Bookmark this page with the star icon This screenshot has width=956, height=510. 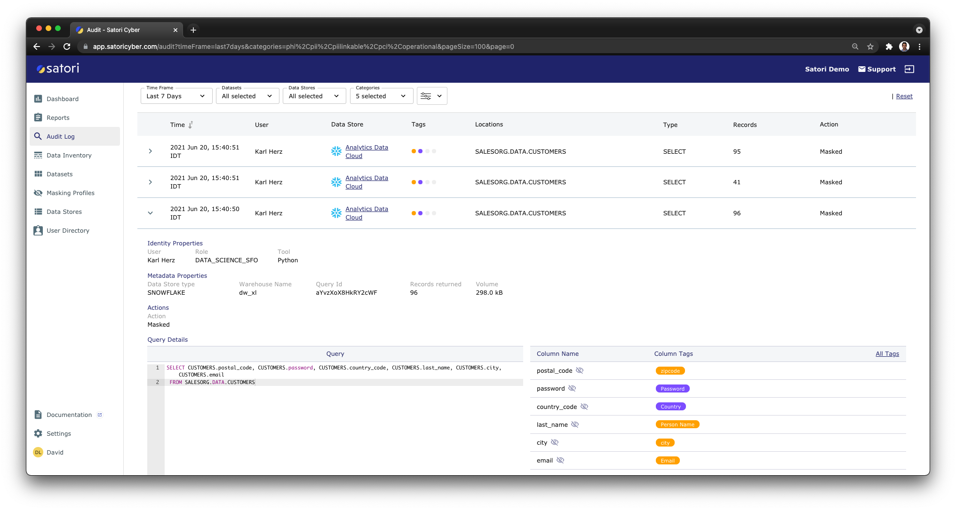click(870, 47)
